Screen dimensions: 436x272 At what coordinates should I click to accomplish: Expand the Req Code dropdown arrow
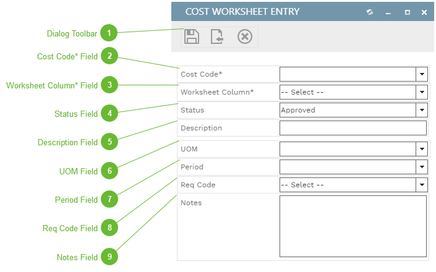(x=422, y=185)
